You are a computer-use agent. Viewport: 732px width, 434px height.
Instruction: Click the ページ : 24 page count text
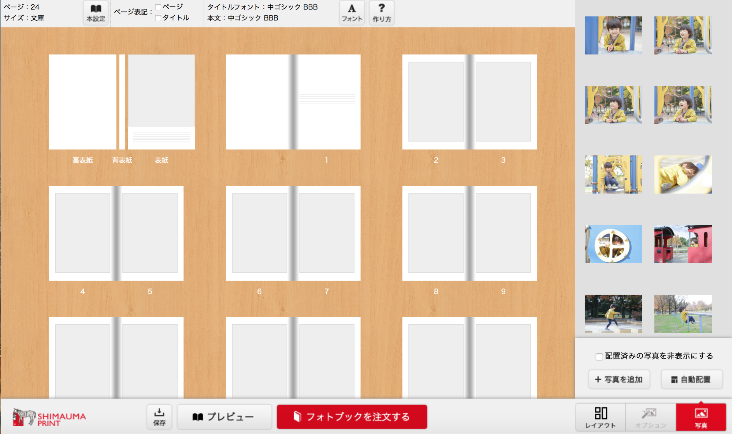[22, 7]
